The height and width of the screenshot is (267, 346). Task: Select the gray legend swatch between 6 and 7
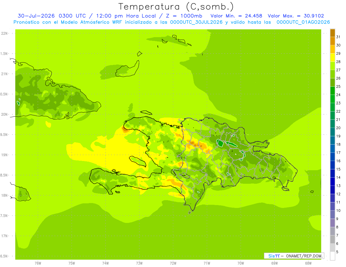(332, 239)
